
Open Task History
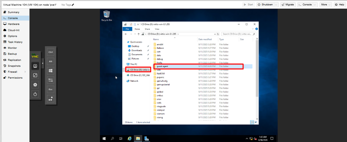15,42
